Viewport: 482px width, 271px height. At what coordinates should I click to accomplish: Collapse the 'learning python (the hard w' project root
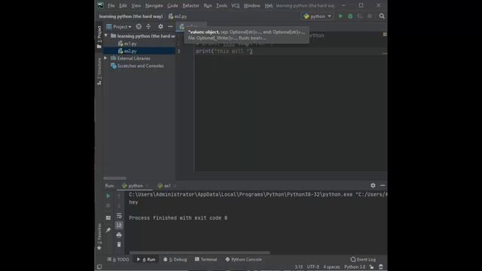[x=106, y=35]
